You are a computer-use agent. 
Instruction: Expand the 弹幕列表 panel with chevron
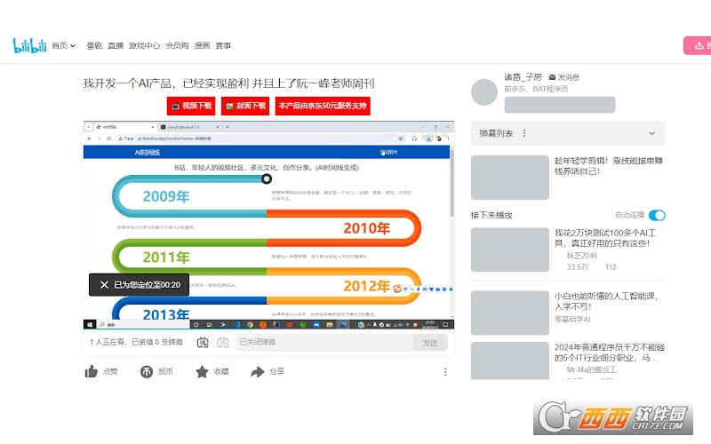point(651,133)
